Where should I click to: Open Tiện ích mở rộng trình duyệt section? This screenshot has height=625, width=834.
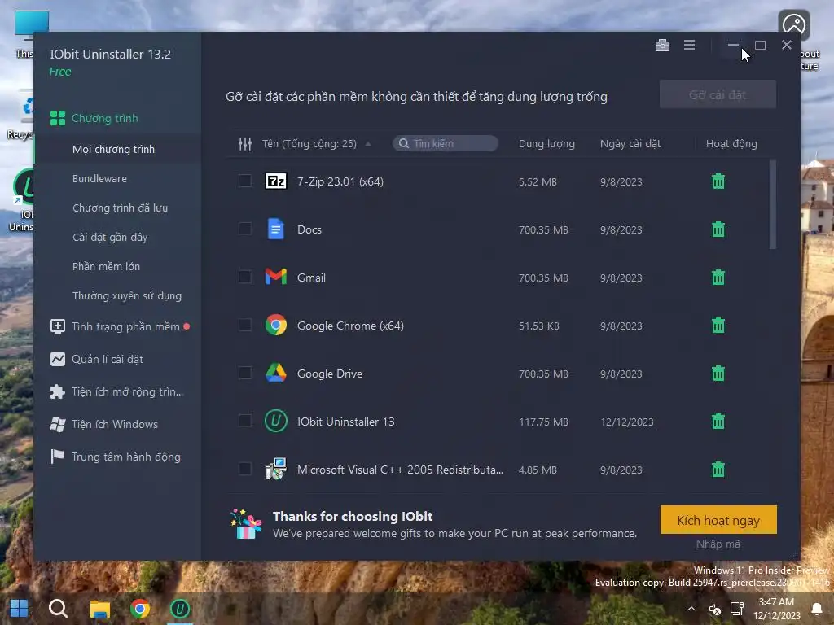coord(117,391)
